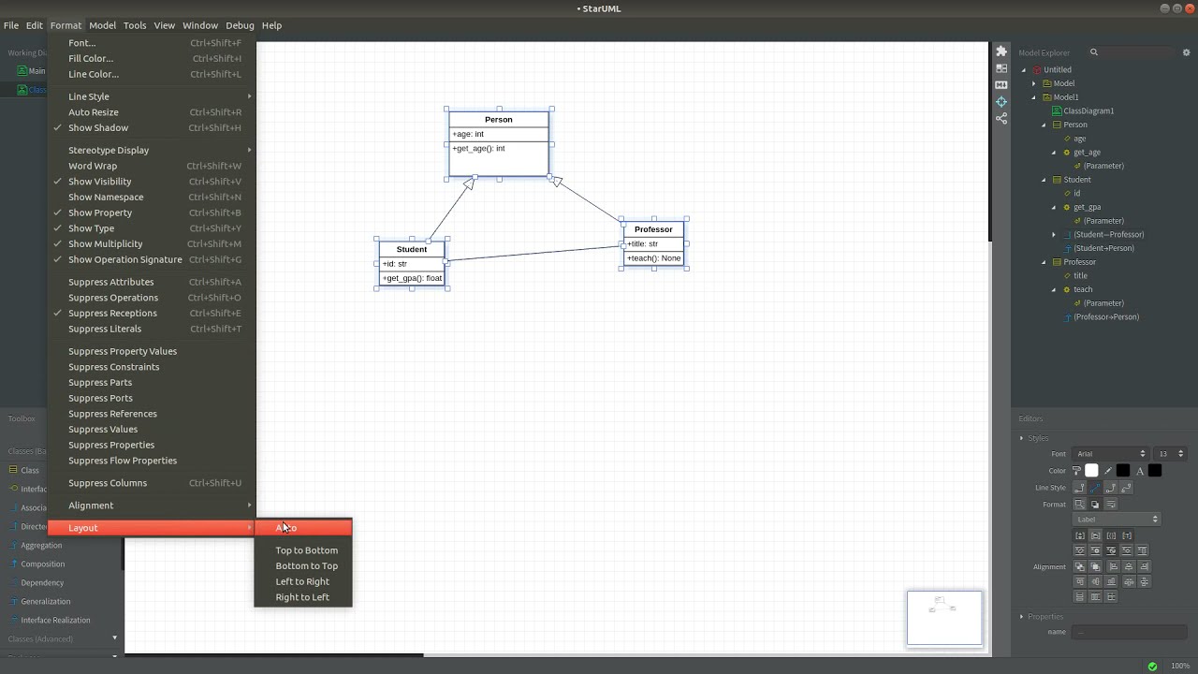Expand the Properties section in Editors

point(1021,616)
